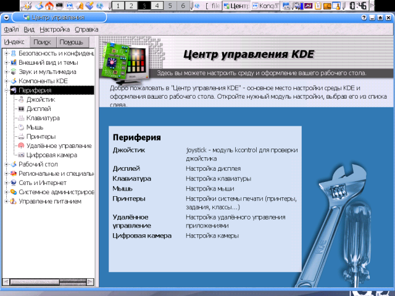The height and width of the screenshot is (296, 395).
Task: Switch to the Поиск tab
Action: (x=42, y=43)
